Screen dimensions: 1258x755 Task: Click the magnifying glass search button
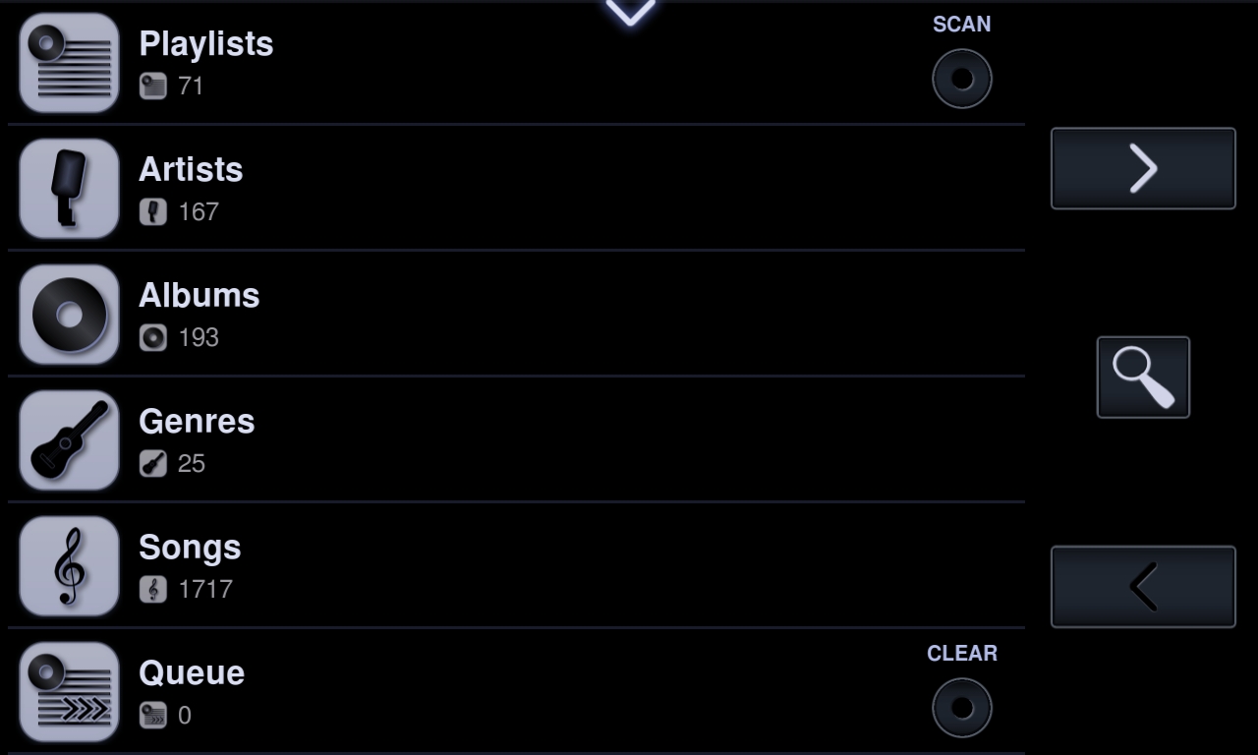click(1143, 377)
